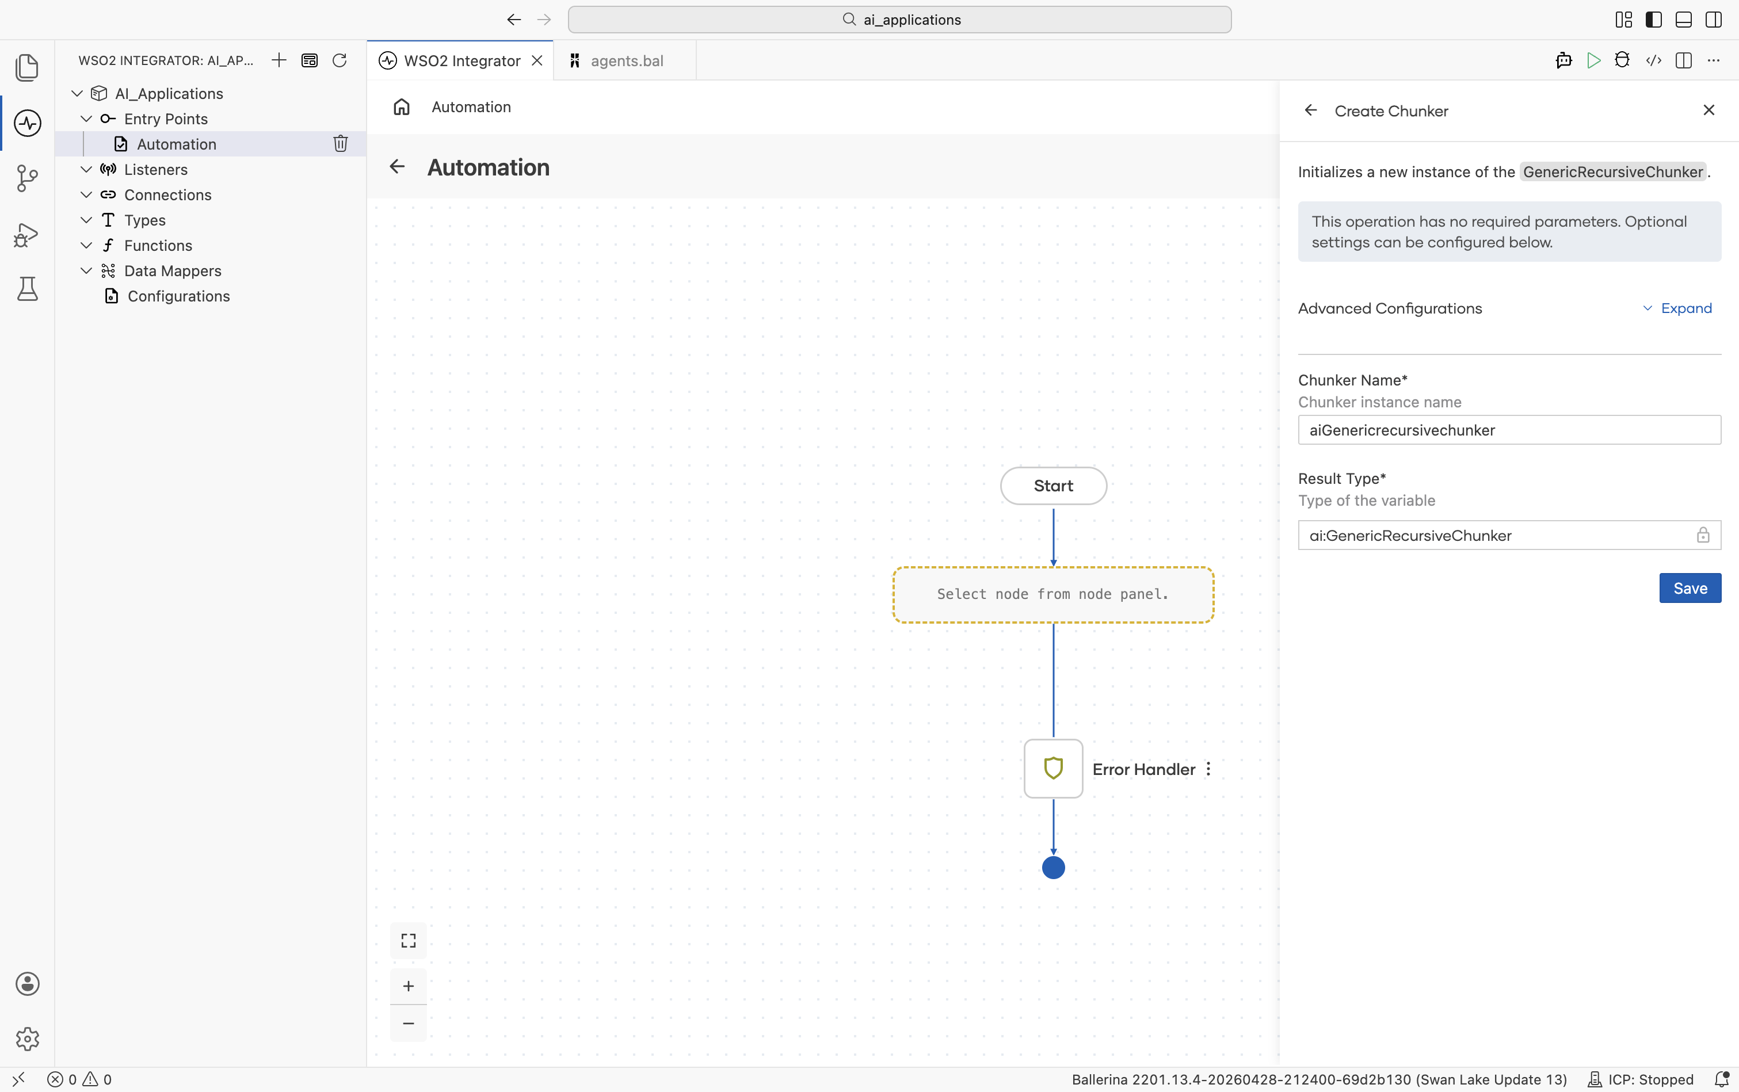Expand the Types tree node
1739x1092 pixels.
point(86,220)
